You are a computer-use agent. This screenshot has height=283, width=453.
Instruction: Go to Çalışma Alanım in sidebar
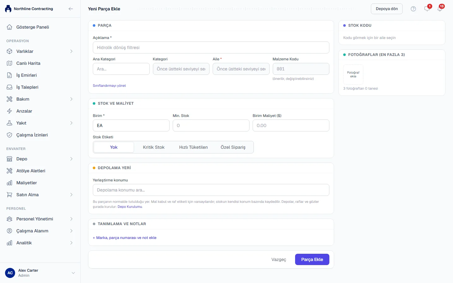pyautogui.click(x=40, y=231)
